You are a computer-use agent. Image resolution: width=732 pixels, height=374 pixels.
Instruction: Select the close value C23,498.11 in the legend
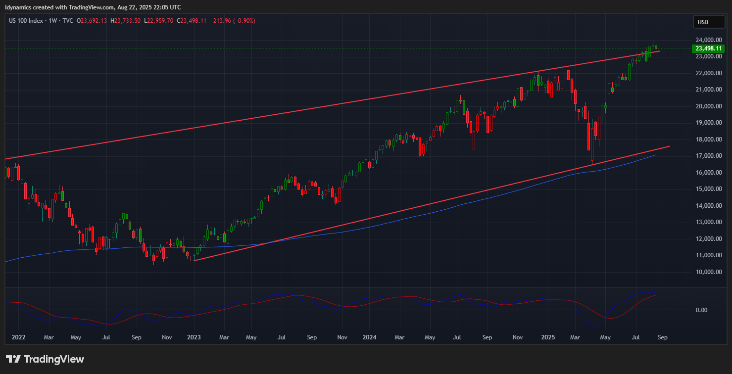192,21
